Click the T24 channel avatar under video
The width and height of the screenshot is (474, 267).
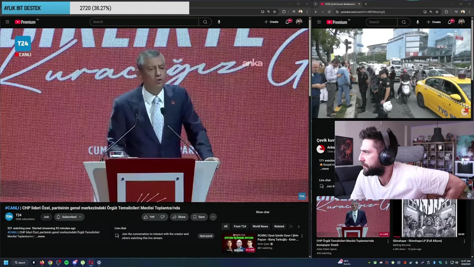pos(9,217)
